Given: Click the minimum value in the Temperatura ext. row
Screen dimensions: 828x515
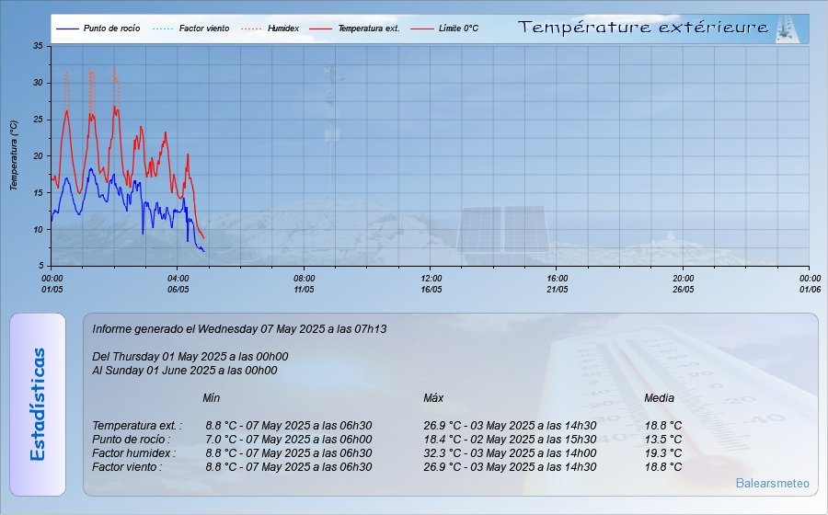Looking at the screenshot, I should (289, 425).
